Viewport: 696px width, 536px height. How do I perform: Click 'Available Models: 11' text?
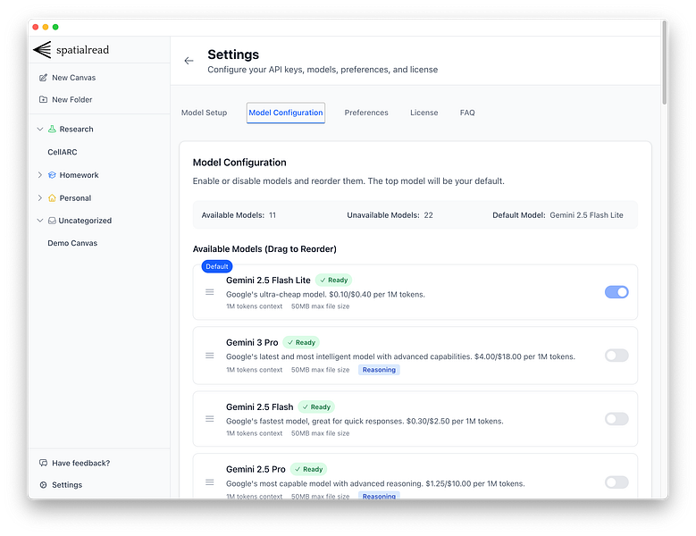coord(239,215)
